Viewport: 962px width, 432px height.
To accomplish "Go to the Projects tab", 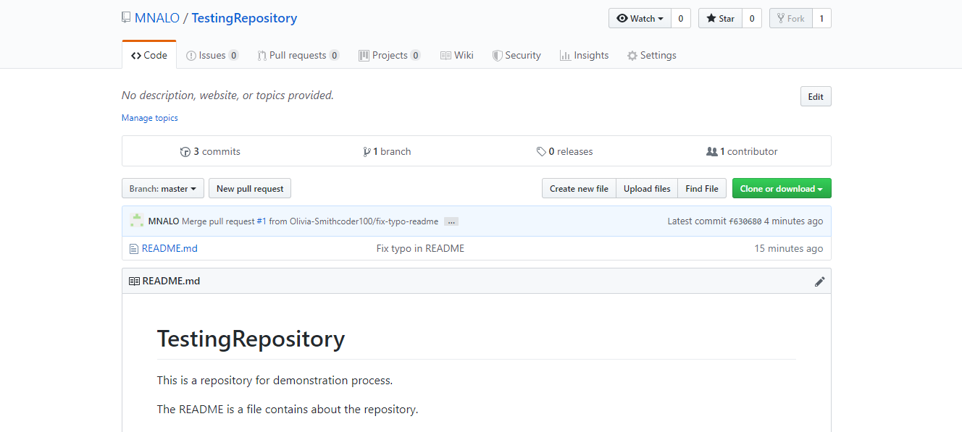I will [389, 55].
